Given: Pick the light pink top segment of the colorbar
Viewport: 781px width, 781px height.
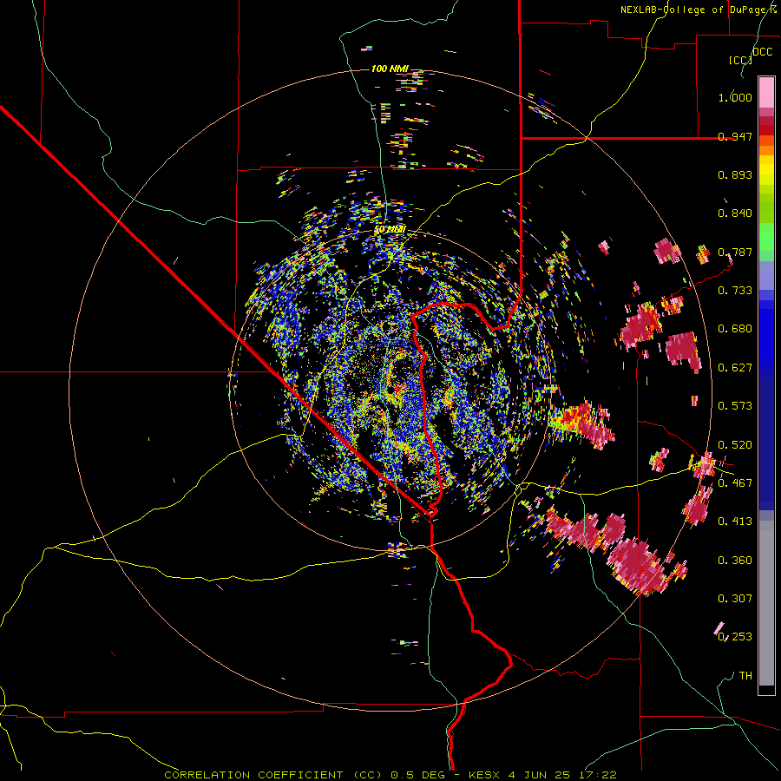Looking at the screenshot, I should pyautogui.click(x=766, y=93).
